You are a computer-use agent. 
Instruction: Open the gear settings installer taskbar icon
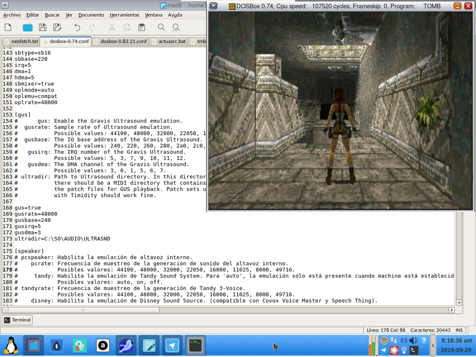pyautogui.click(x=79, y=345)
